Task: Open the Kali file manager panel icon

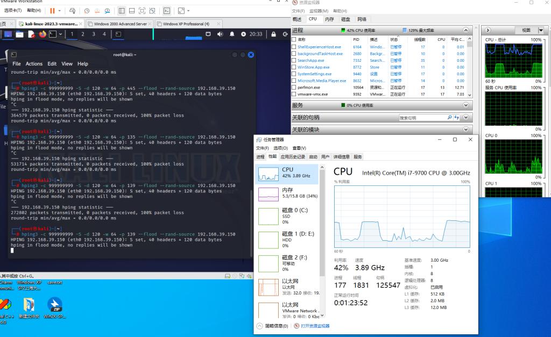Action: tap(20, 34)
